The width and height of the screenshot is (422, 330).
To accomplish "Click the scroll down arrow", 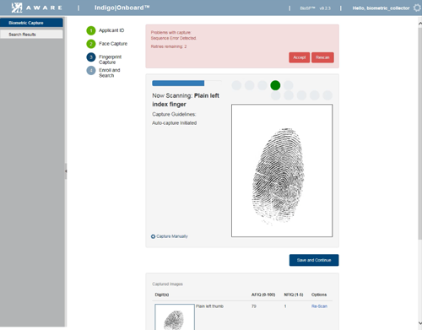I will point(419,323).
